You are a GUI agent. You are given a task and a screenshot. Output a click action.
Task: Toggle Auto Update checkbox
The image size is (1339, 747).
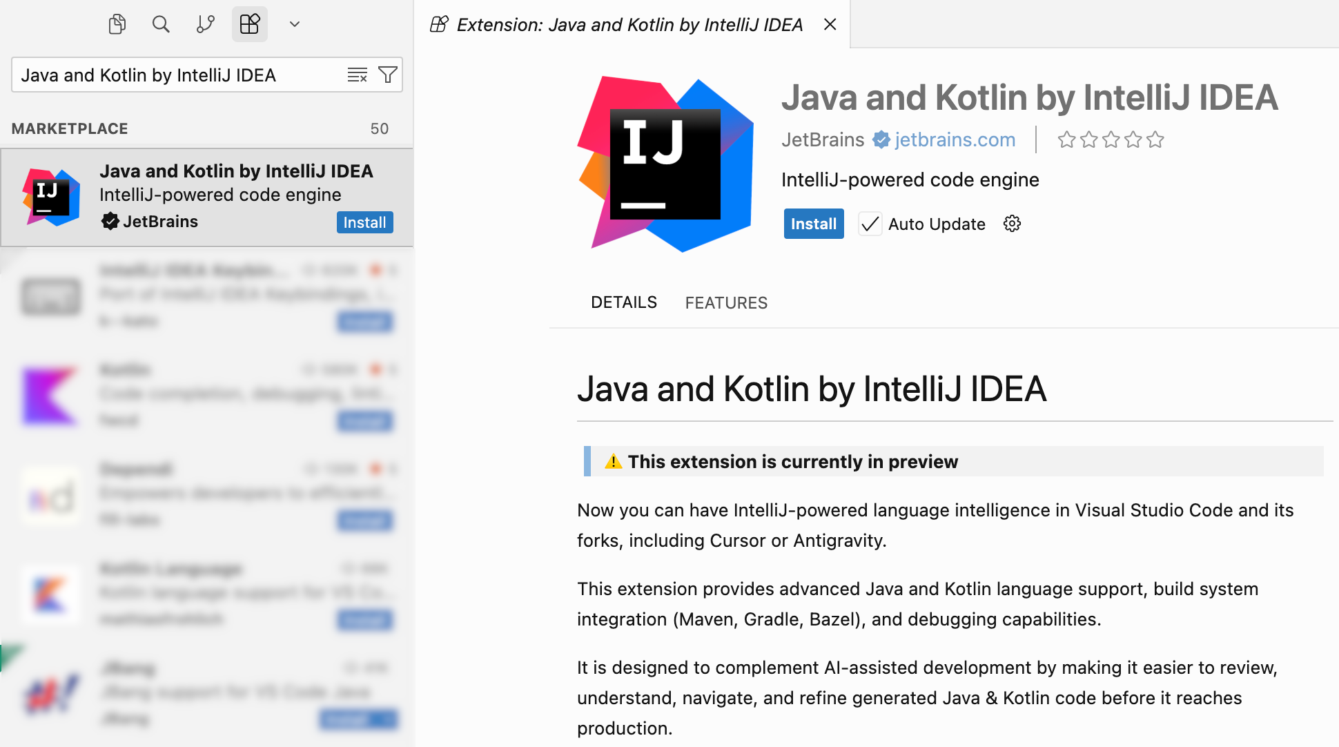click(x=870, y=224)
